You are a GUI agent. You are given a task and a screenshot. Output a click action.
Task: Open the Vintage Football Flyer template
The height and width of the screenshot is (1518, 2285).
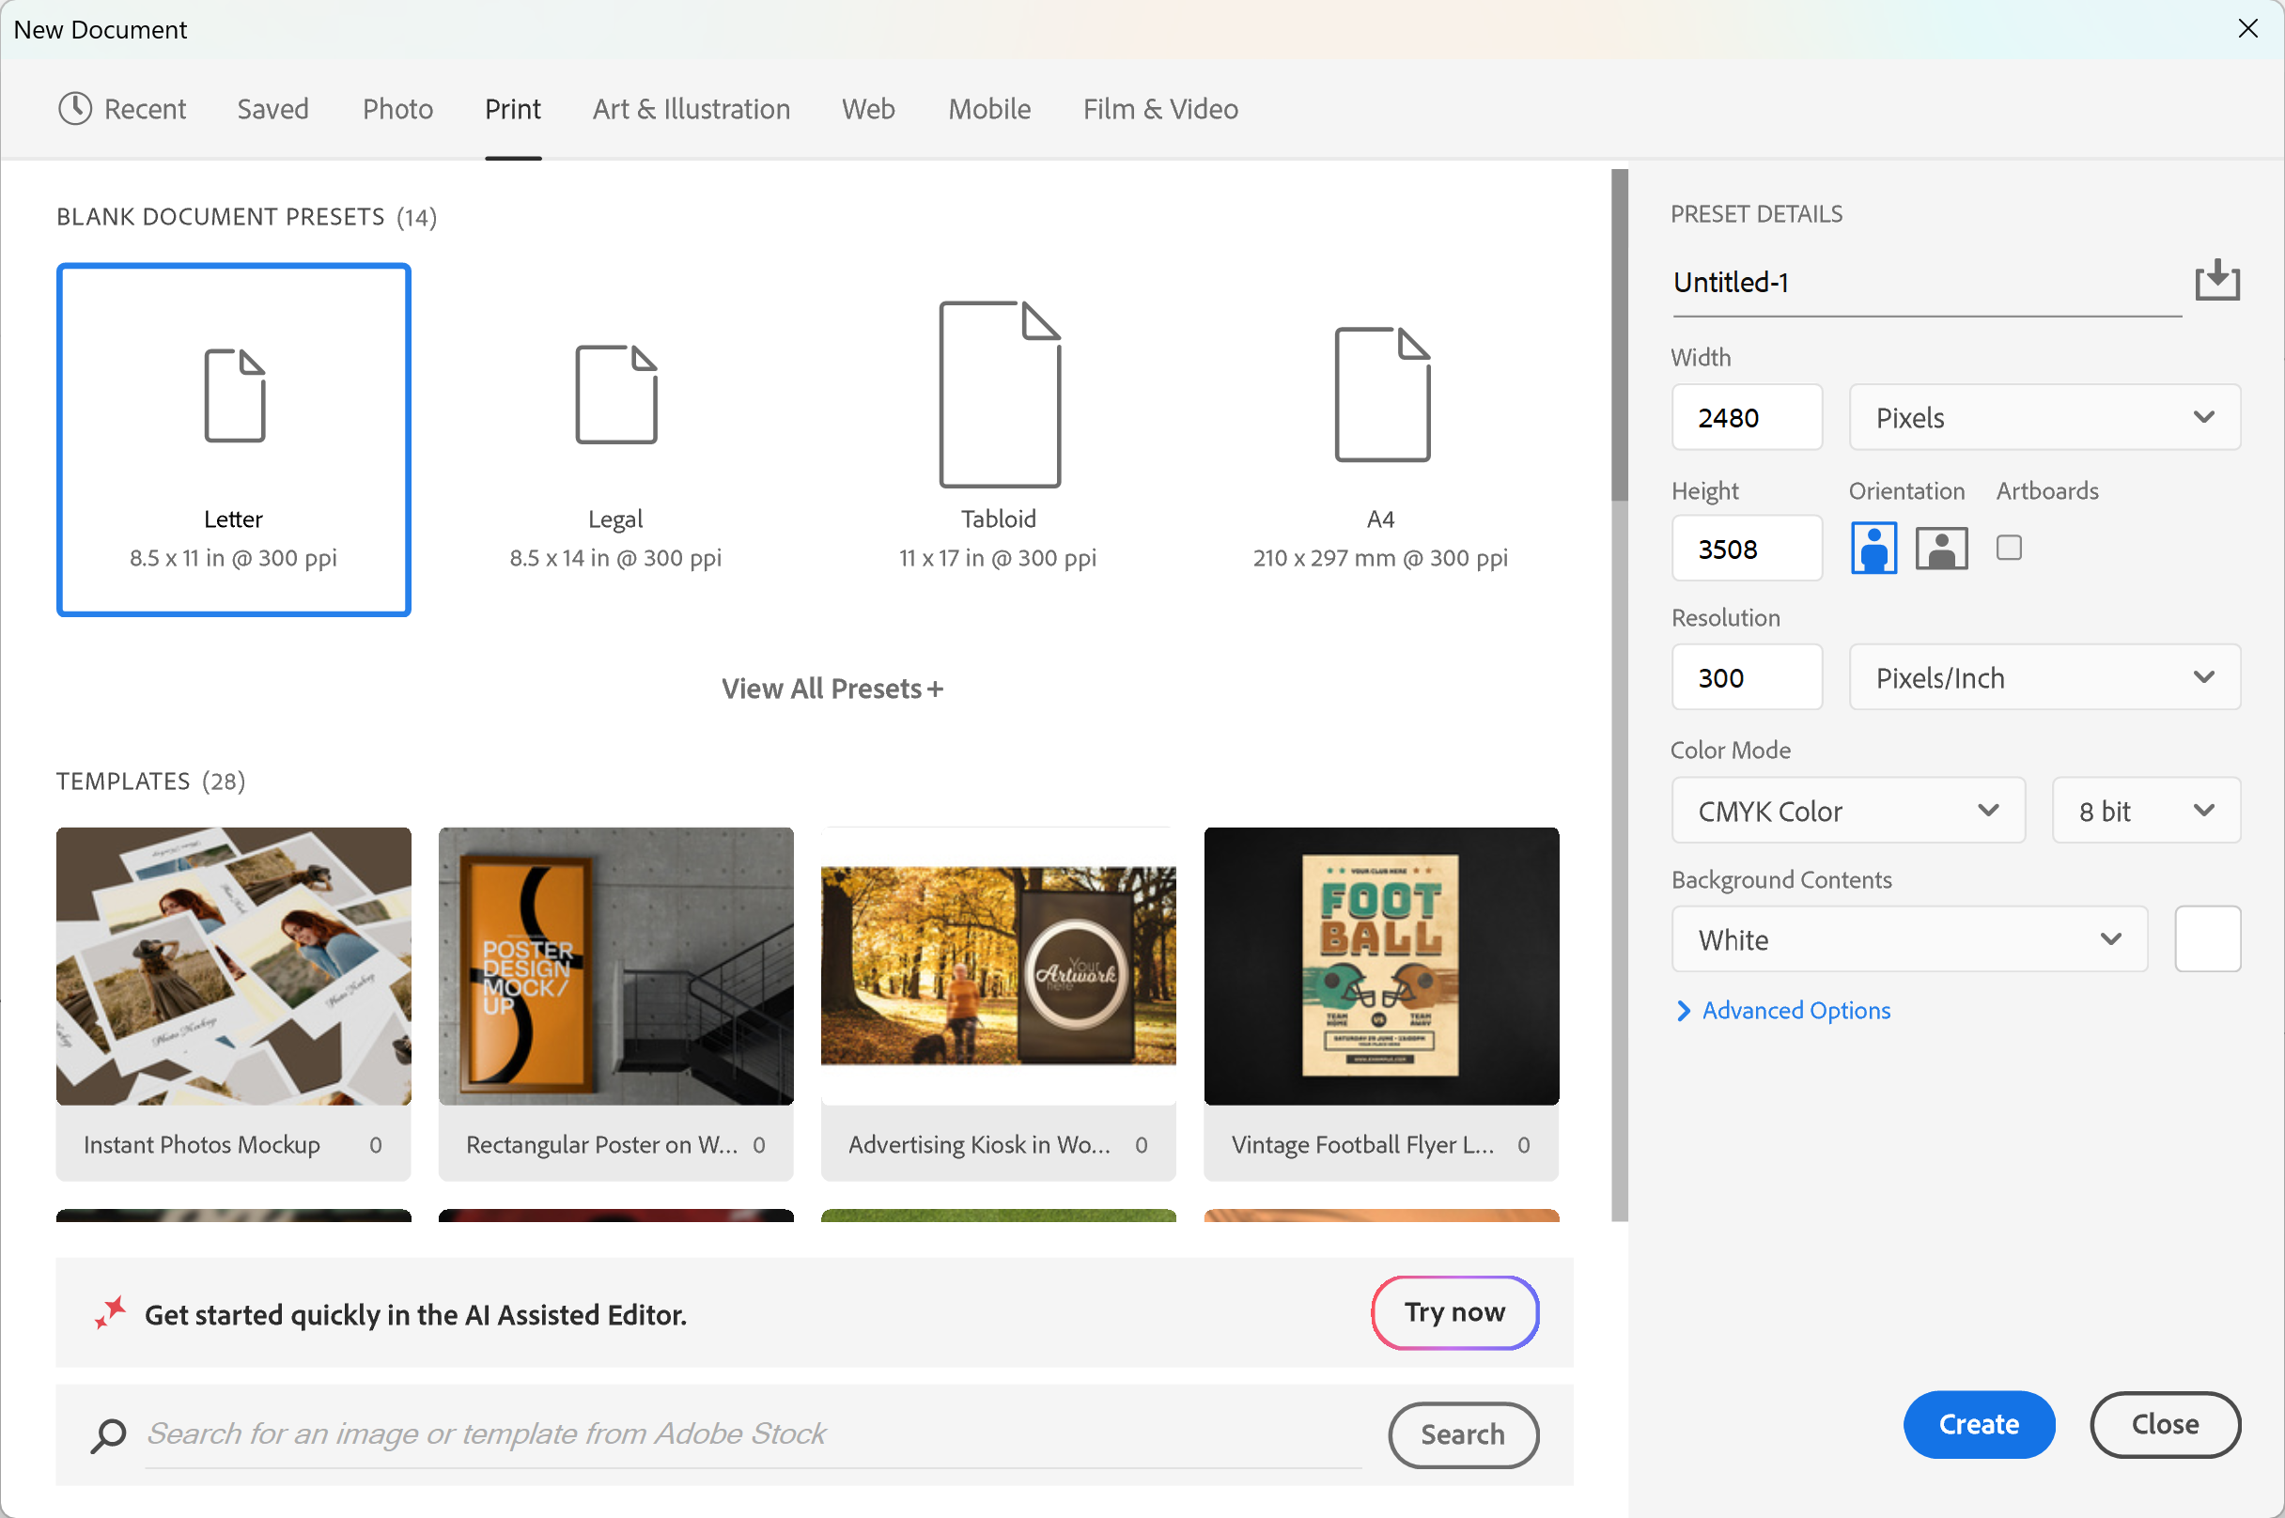[1382, 1004]
